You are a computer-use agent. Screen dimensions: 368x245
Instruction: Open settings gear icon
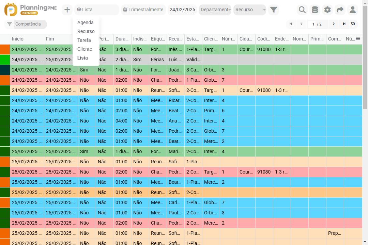pyautogui.click(x=327, y=10)
